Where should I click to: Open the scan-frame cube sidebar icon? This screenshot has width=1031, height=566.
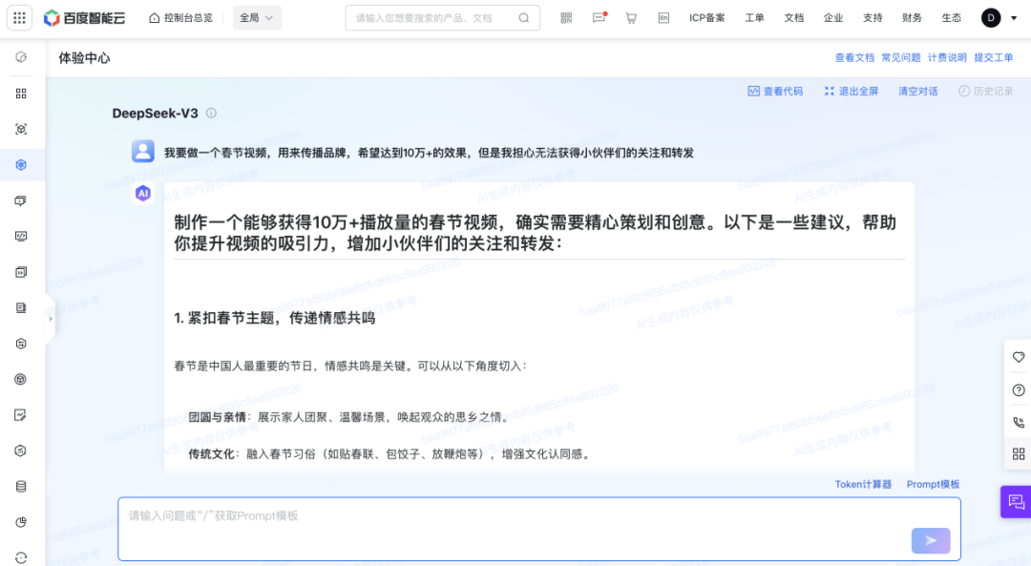coord(21,129)
